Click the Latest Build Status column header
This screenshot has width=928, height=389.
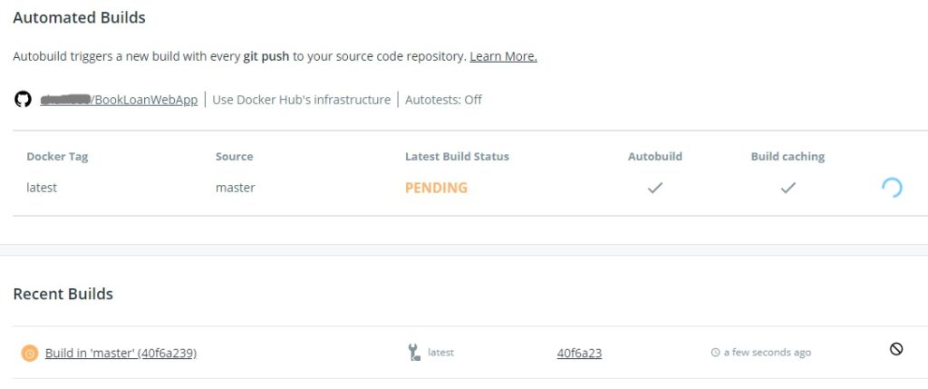click(x=457, y=157)
